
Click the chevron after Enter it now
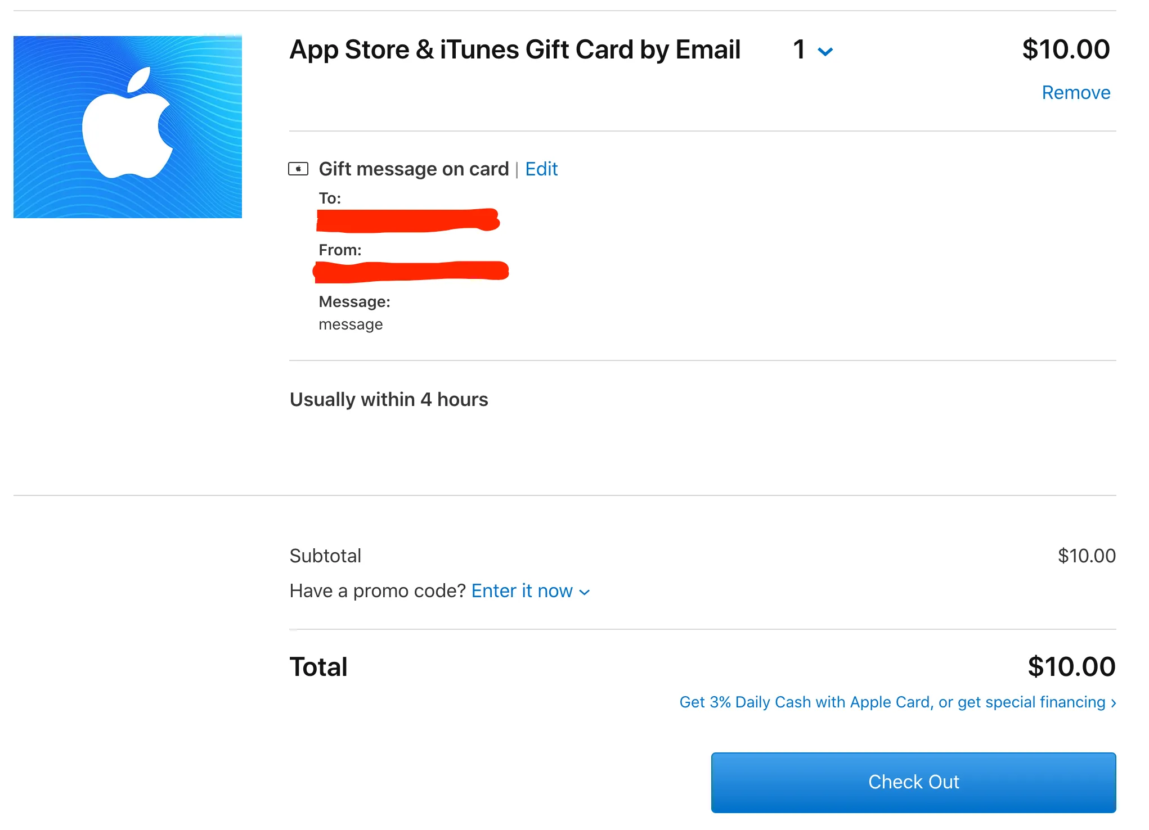(x=585, y=592)
